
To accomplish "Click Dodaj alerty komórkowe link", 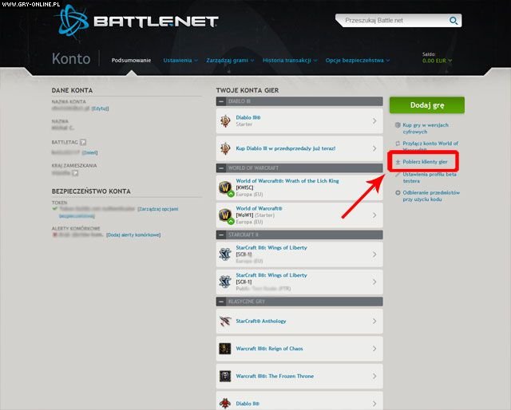I will click(x=133, y=235).
